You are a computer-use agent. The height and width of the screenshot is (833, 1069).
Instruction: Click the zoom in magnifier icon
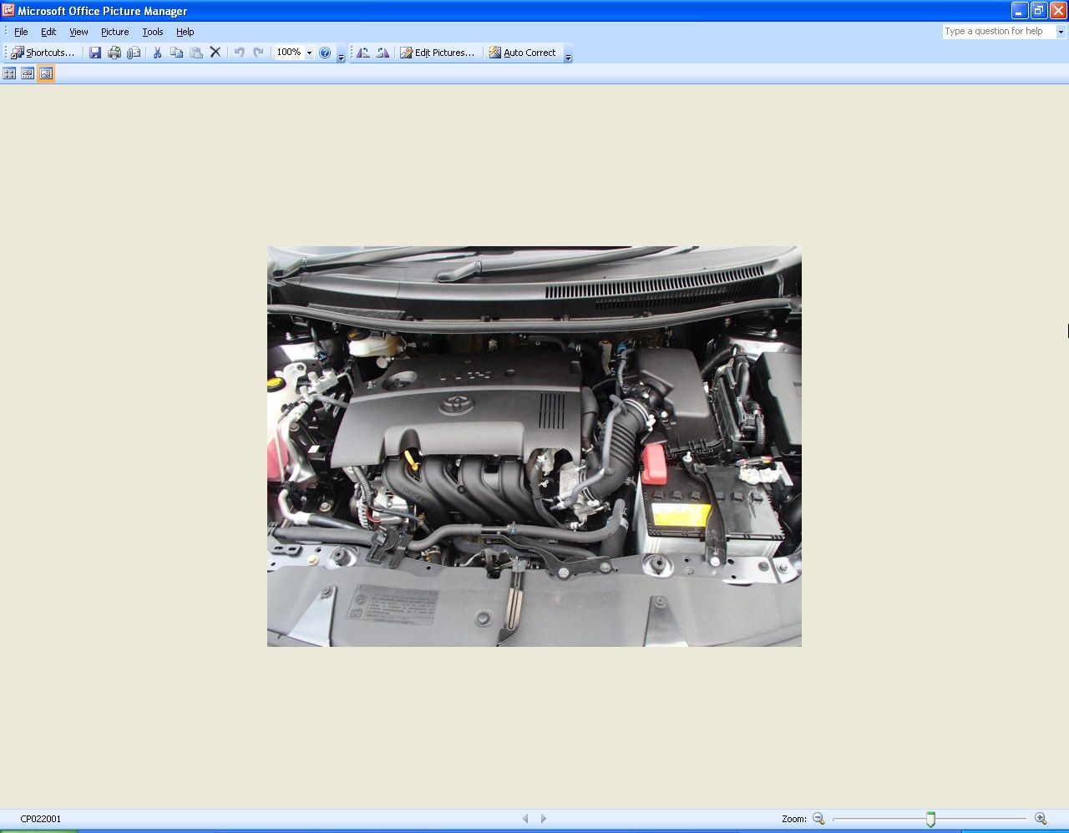point(1041,819)
